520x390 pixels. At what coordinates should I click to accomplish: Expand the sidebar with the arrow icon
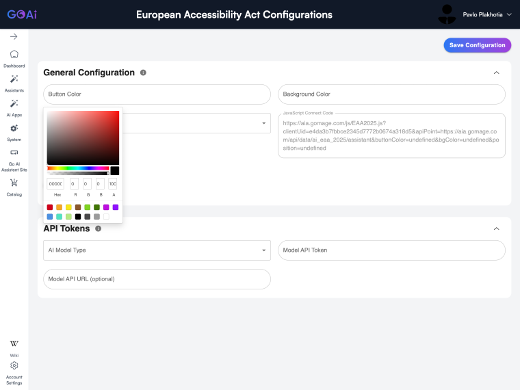(14, 36)
